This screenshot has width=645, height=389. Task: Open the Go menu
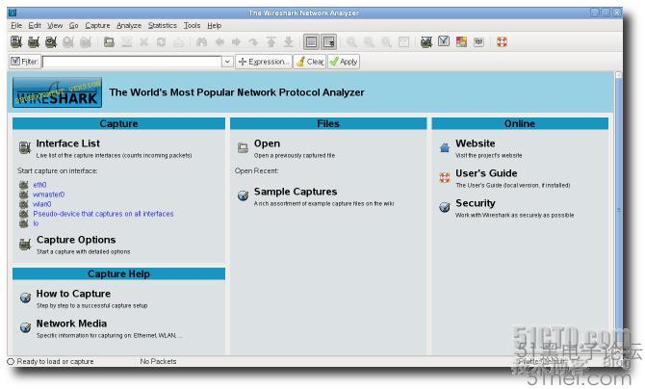(x=73, y=26)
